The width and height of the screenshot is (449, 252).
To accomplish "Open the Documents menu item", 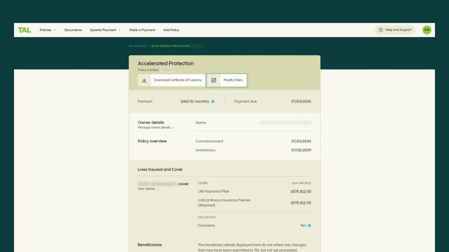I will click(x=73, y=30).
